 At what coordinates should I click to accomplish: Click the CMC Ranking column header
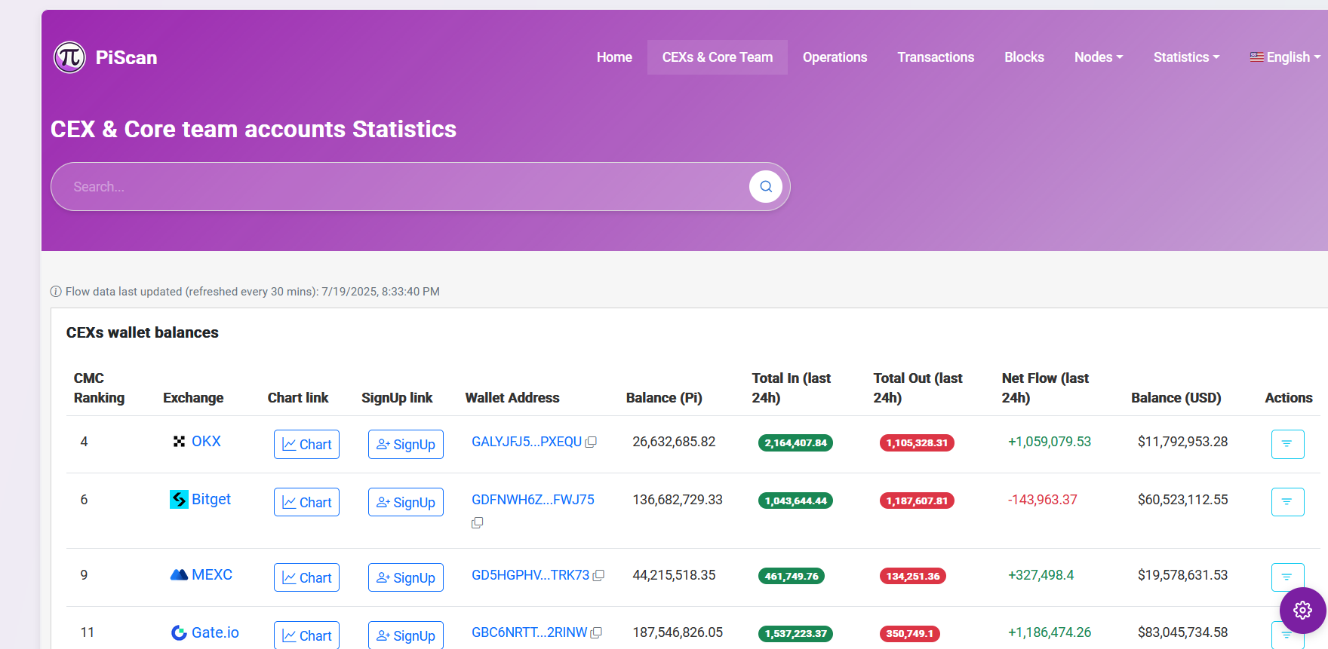(x=99, y=388)
